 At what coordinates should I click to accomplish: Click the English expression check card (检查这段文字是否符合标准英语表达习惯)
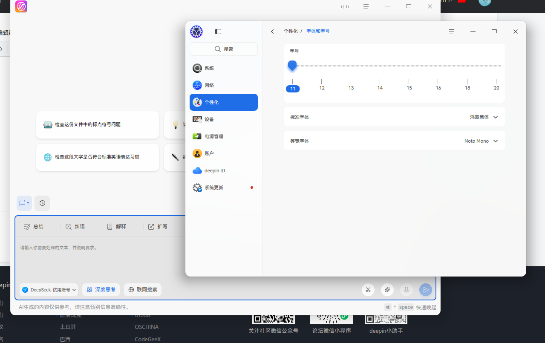point(98,157)
